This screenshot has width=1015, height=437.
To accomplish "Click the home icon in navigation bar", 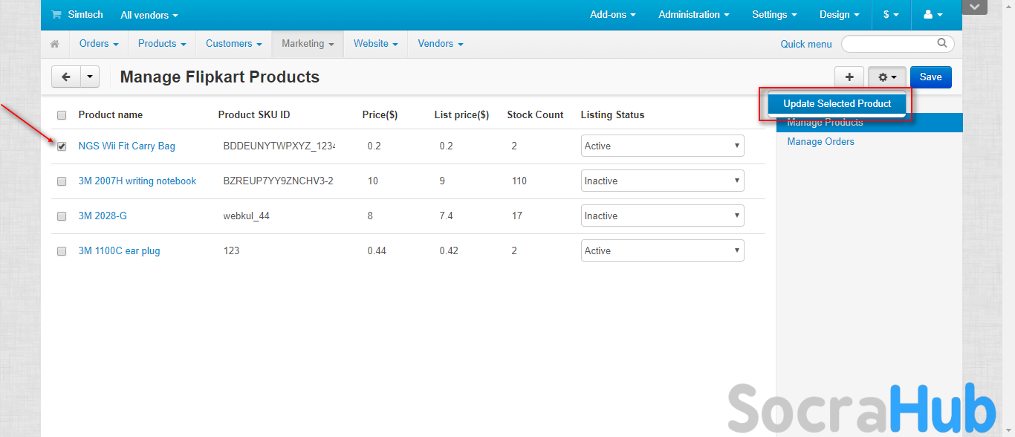I will point(54,44).
